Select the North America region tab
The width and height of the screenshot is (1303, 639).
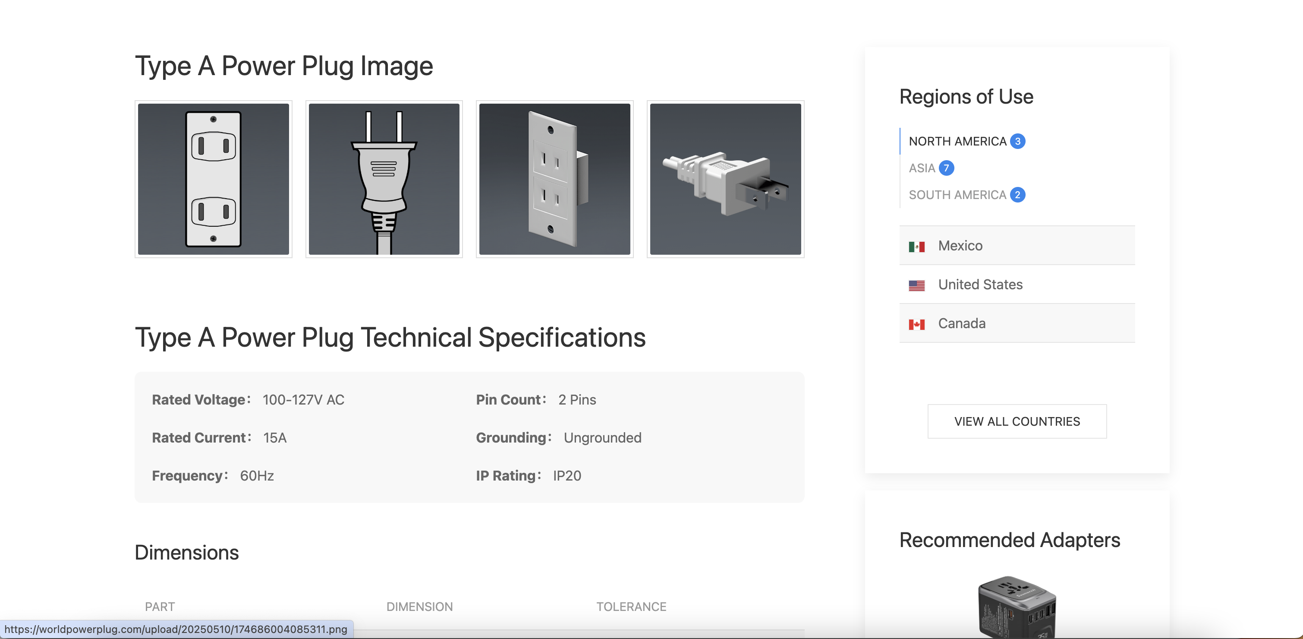[x=957, y=141]
